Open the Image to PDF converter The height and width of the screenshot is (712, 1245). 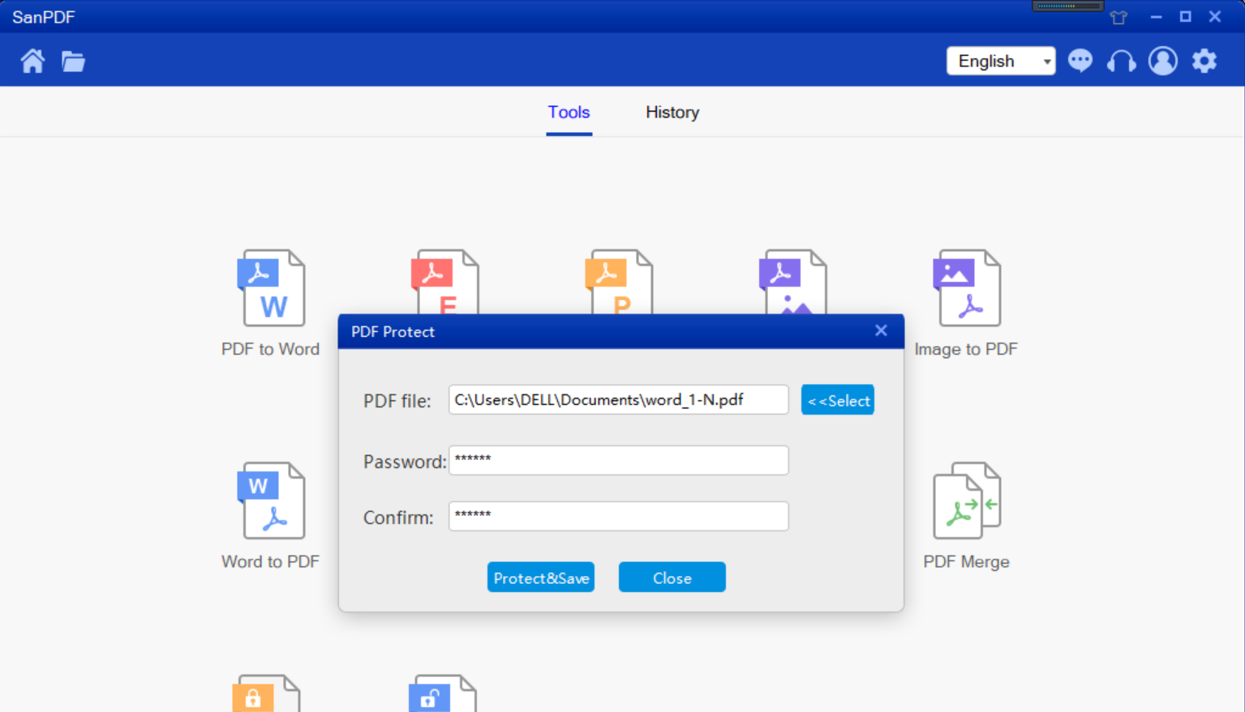click(x=966, y=301)
